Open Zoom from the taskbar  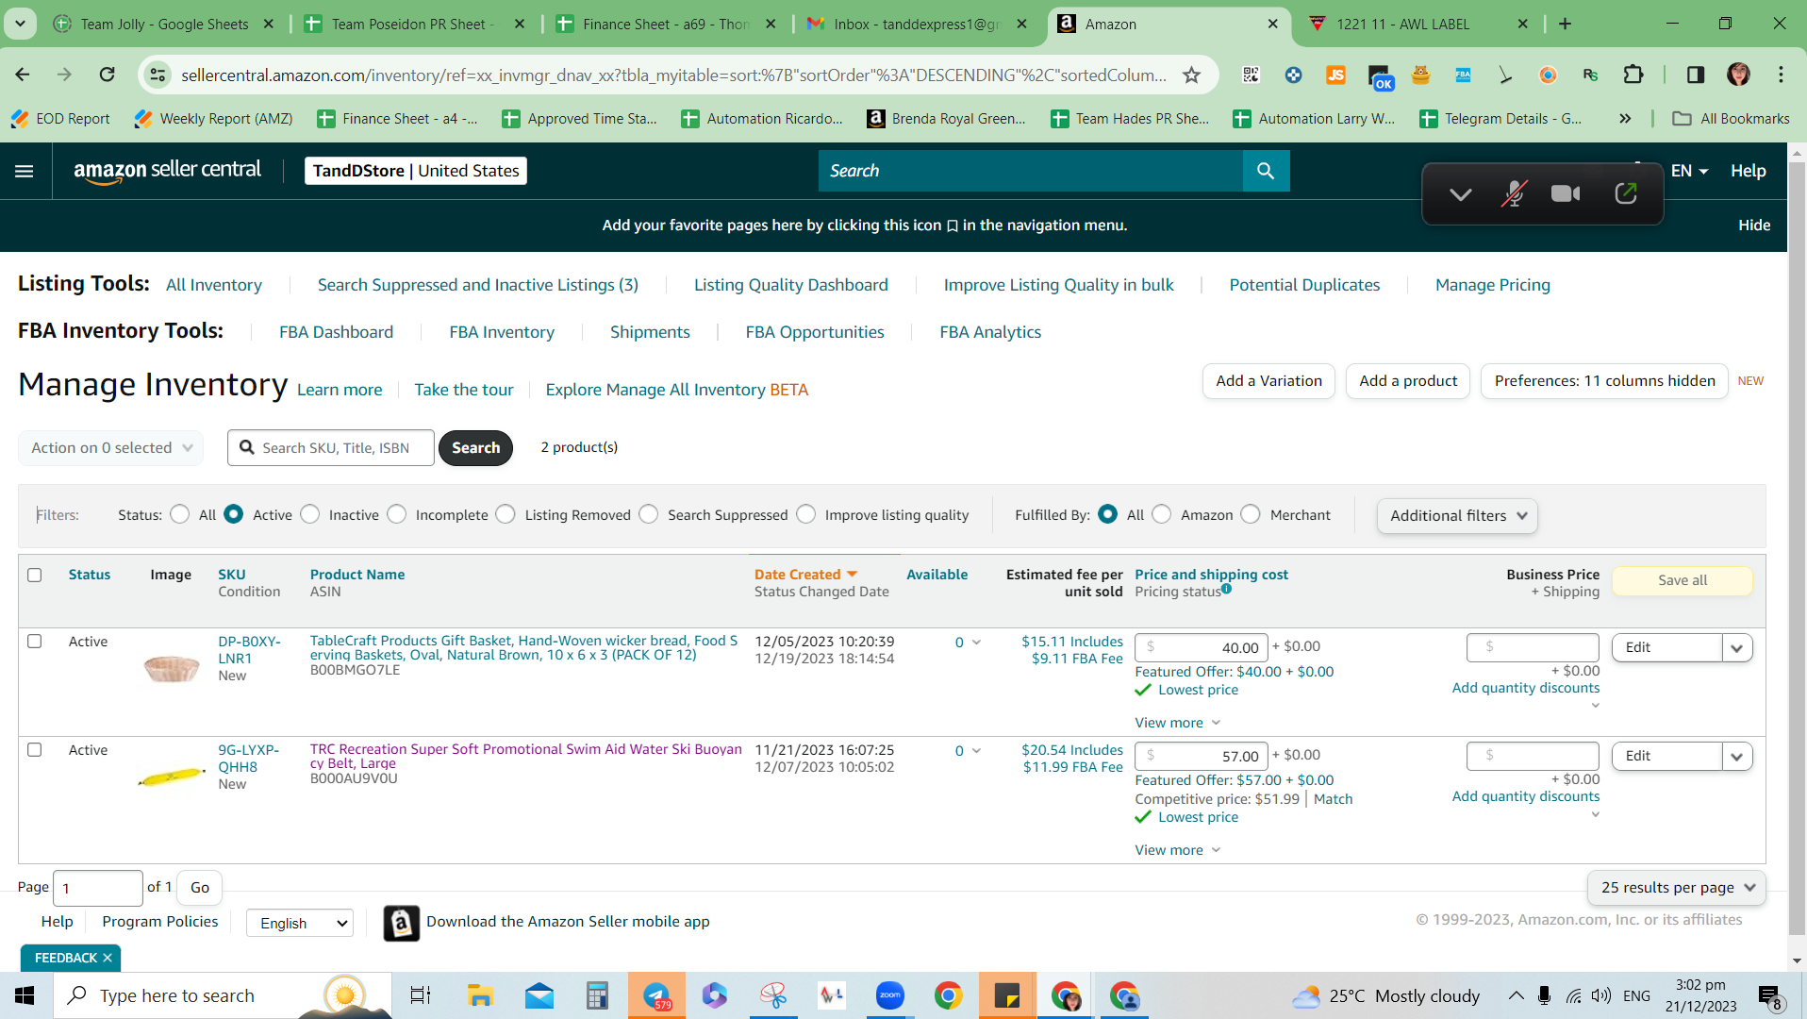889,995
